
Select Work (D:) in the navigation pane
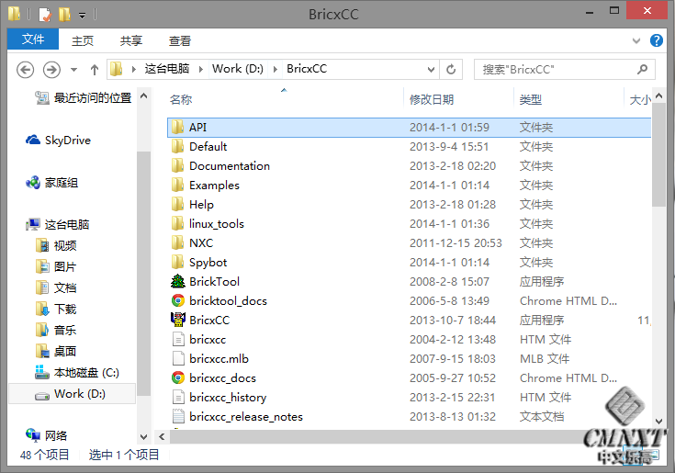73,394
